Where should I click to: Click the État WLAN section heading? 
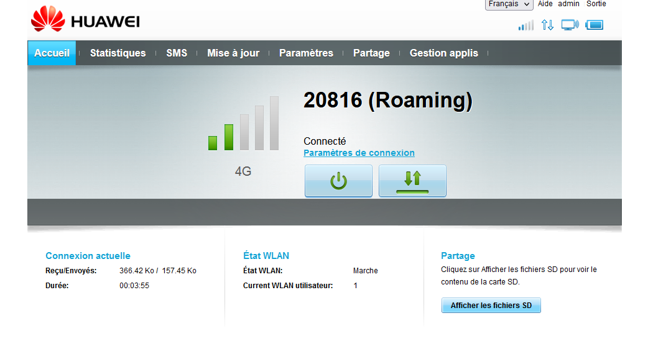(266, 256)
